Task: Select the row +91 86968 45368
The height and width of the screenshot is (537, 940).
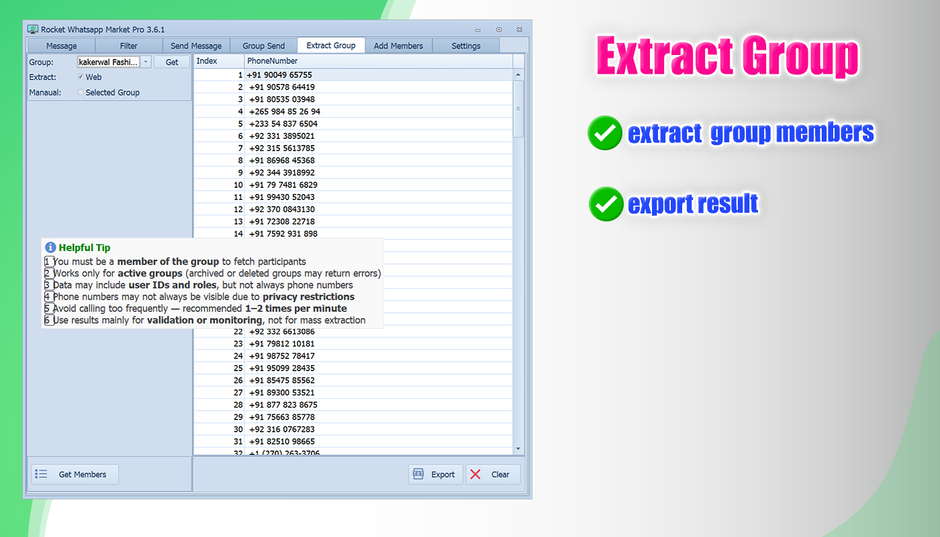Action: [x=353, y=160]
